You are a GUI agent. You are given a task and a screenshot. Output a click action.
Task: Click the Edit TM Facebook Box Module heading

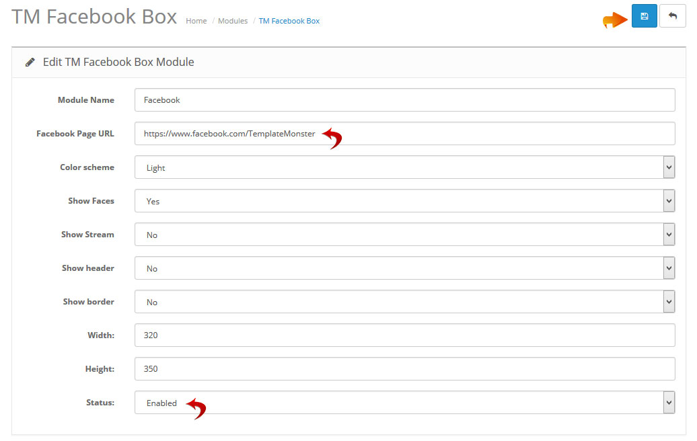[118, 62]
